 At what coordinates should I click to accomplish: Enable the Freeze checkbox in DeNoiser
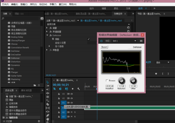tap(107, 80)
